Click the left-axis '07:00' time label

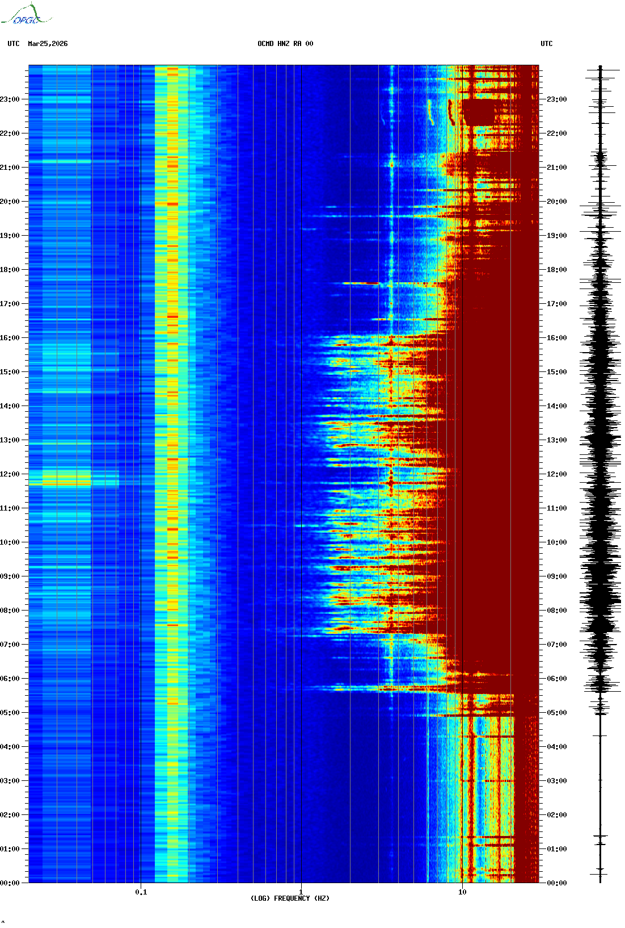point(10,645)
